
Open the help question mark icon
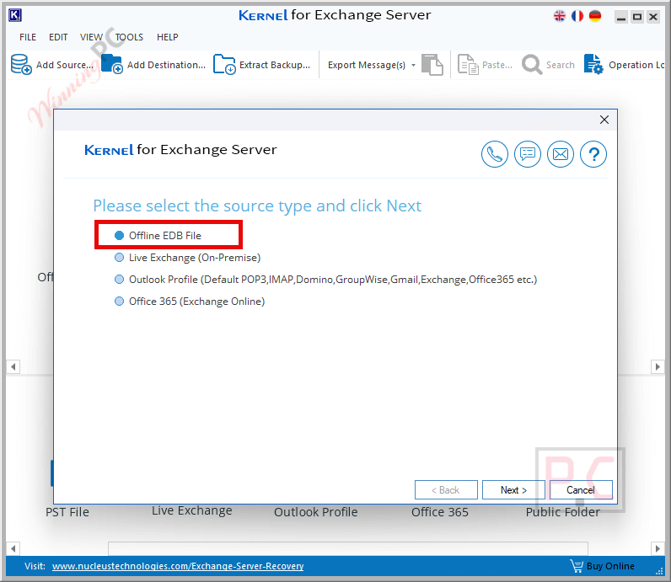pyautogui.click(x=593, y=154)
